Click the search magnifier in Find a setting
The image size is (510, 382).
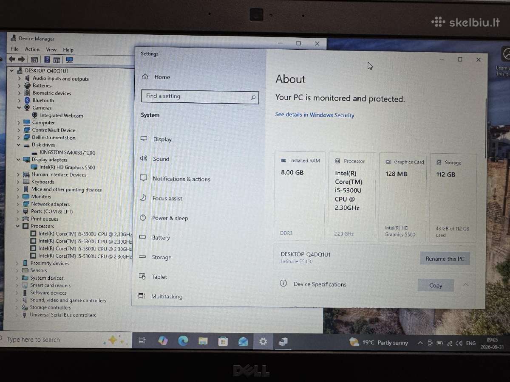253,98
